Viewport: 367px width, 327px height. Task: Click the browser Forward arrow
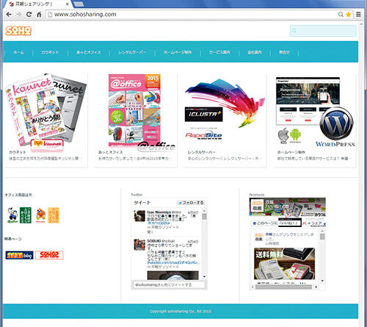click(19, 15)
